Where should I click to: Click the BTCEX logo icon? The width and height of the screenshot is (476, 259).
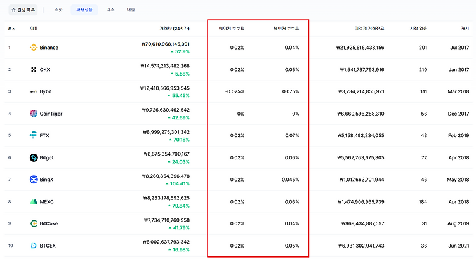pos(34,246)
